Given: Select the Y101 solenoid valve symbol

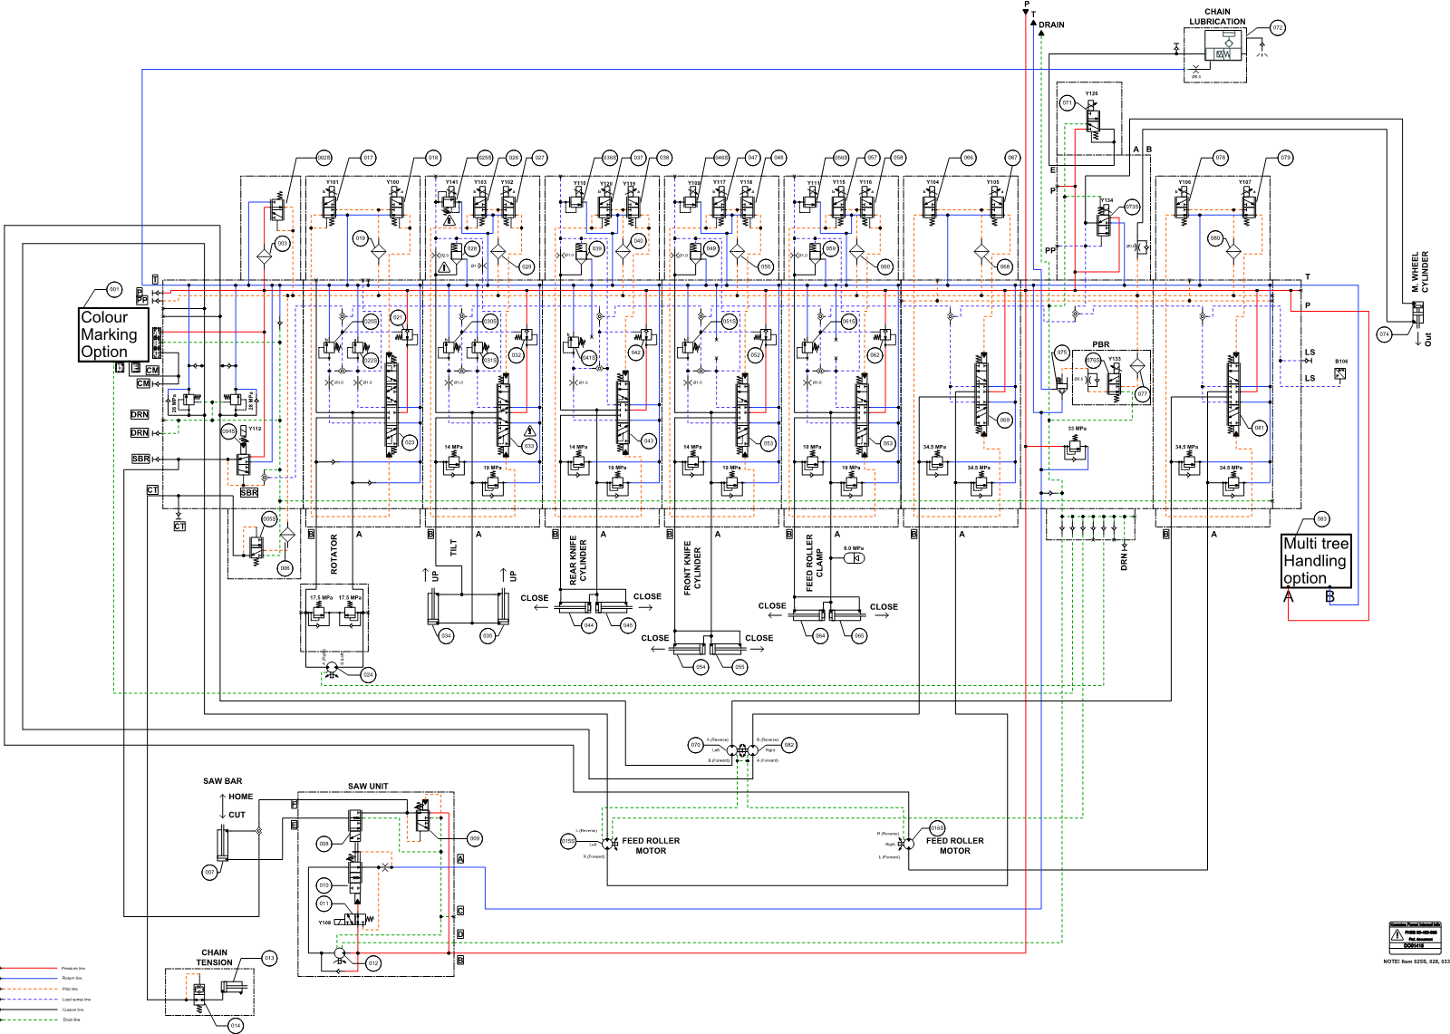Looking at the screenshot, I should 330,207.
